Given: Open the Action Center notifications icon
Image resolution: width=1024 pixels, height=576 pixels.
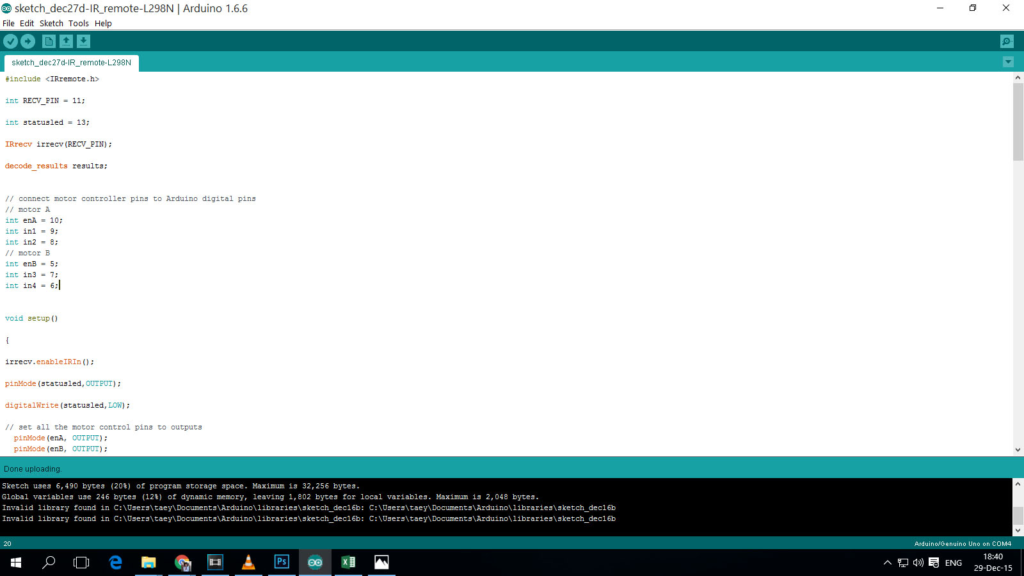Looking at the screenshot, I should click(x=934, y=563).
